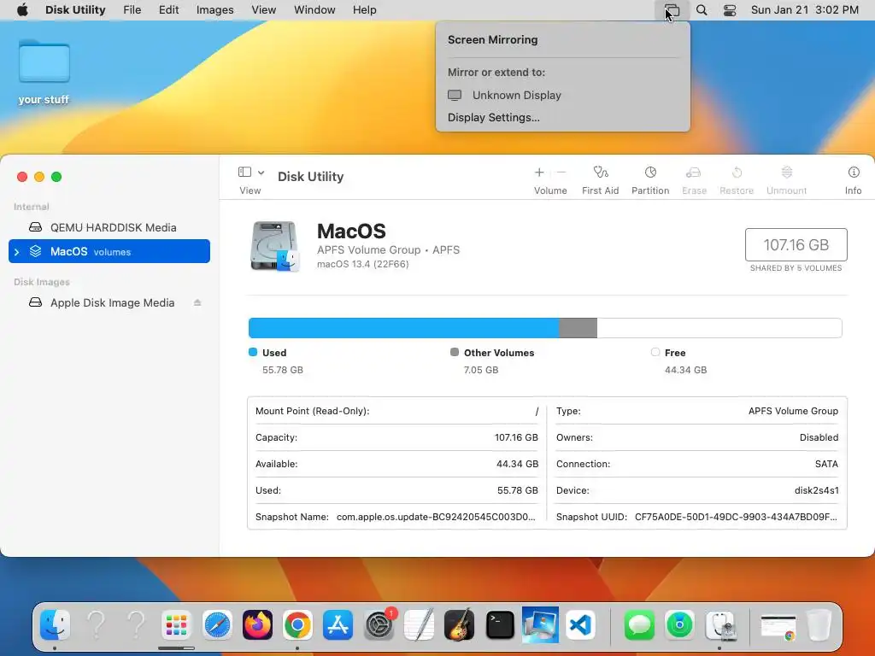This screenshot has height=656, width=875.
Task: Open the Window menu
Action: [314, 10]
